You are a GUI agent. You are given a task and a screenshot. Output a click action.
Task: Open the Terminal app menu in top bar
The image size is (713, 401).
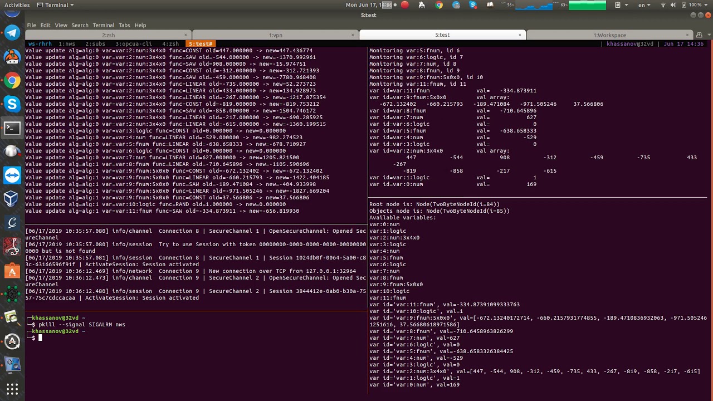pyautogui.click(x=56, y=5)
